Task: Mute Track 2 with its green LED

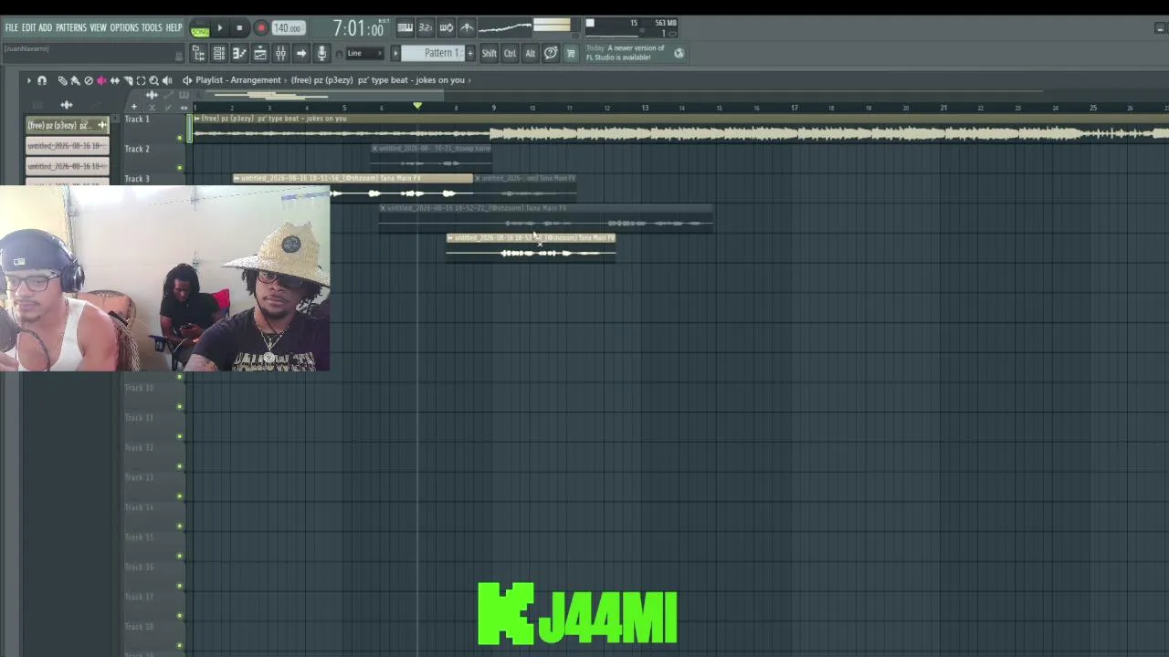Action: (180, 167)
